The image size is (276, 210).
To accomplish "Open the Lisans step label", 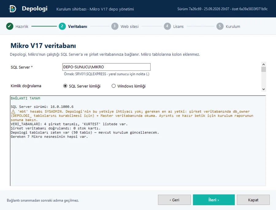I will point(178,26).
